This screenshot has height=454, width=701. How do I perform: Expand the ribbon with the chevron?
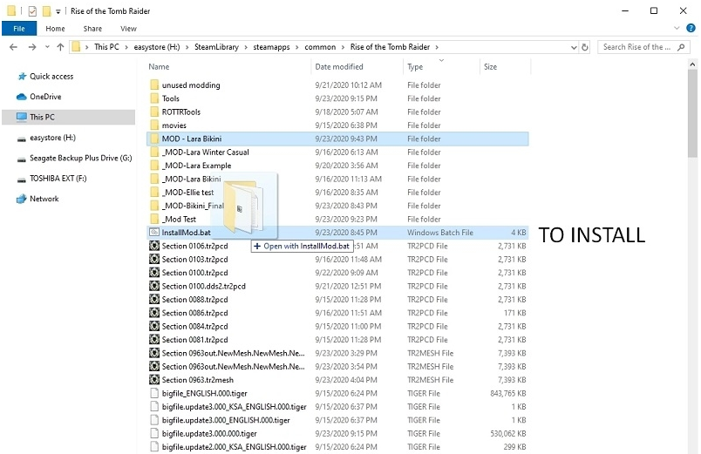(x=677, y=28)
